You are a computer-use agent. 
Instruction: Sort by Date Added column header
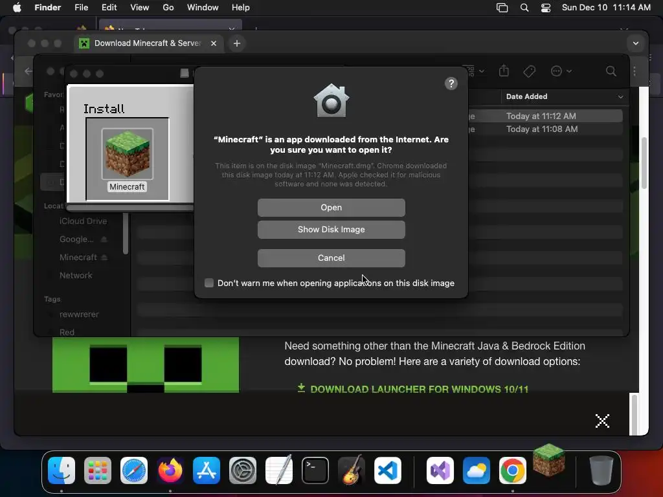tap(526, 97)
